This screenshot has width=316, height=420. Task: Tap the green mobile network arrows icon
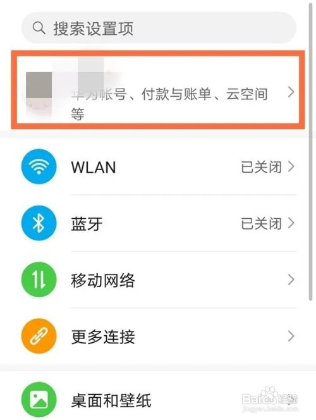coord(39,280)
